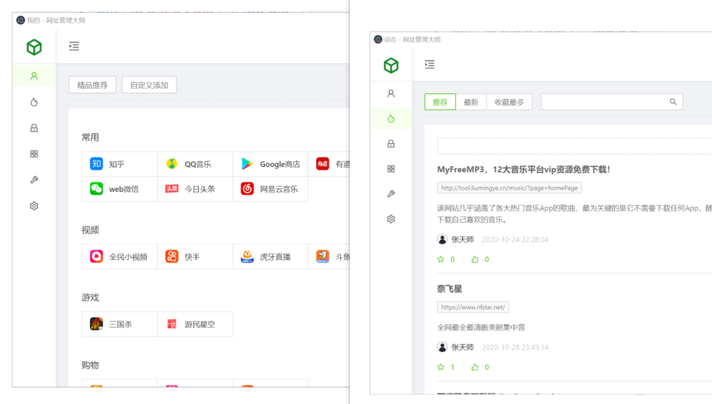712x404 pixels.
Task: Toggle sidebar menu icon in right window
Action: point(429,64)
